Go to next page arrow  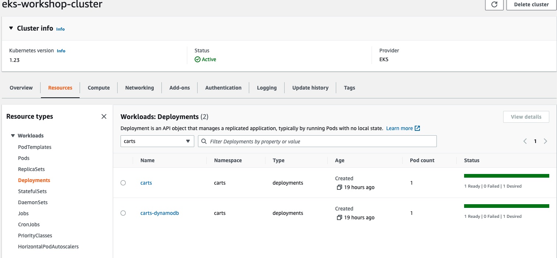click(x=546, y=141)
